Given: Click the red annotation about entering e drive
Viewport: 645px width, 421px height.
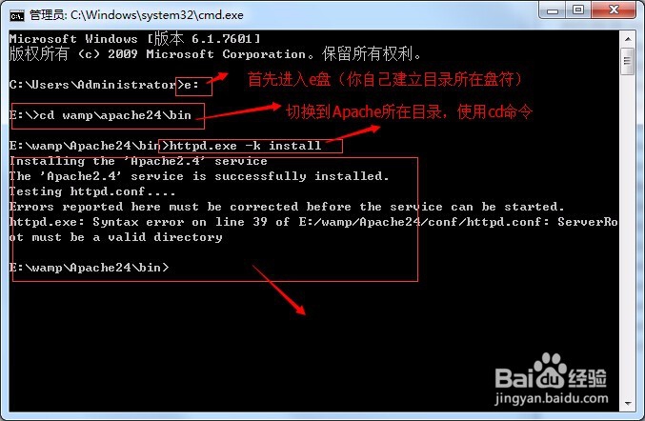Looking at the screenshot, I should [384, 79].
